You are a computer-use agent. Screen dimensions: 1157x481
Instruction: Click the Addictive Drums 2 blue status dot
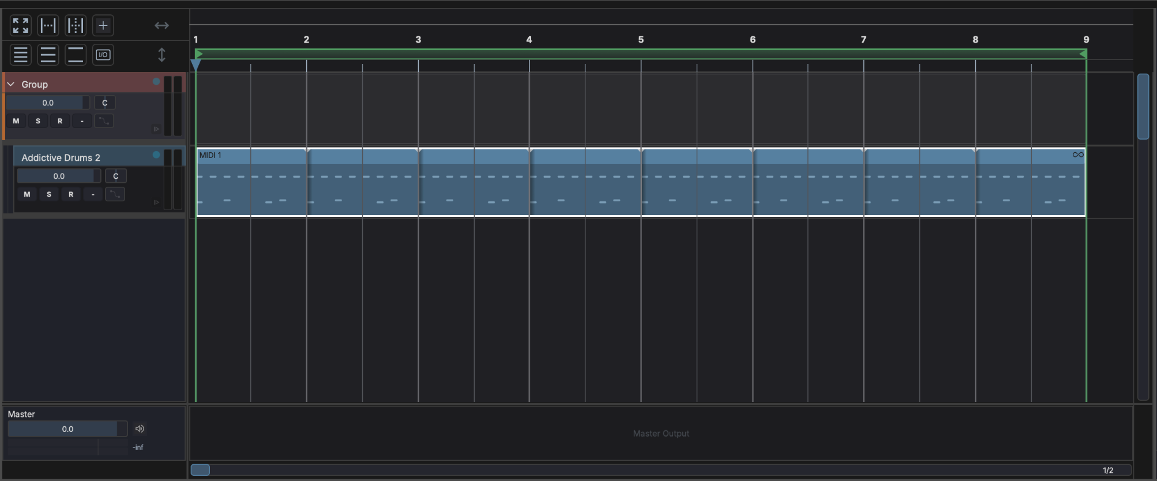[156, 155]
